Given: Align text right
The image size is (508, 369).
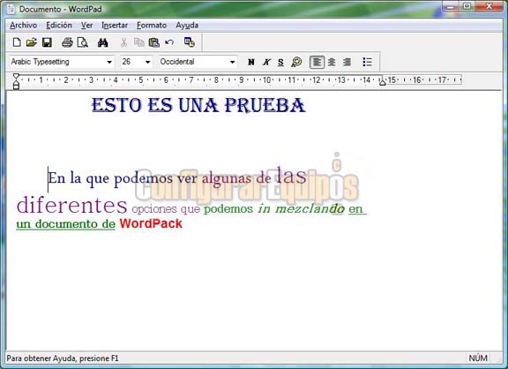Looking at the screenshot, I should pyautogui.click(x=347, y=62).
